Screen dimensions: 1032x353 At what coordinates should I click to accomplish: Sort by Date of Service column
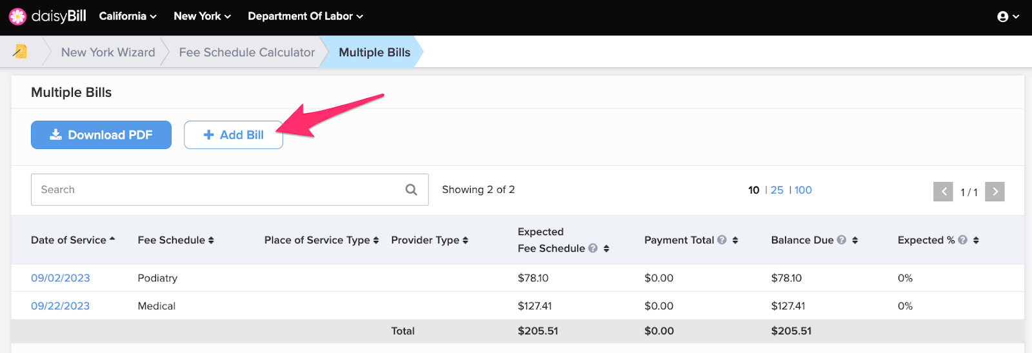click(x=73, y=240)
